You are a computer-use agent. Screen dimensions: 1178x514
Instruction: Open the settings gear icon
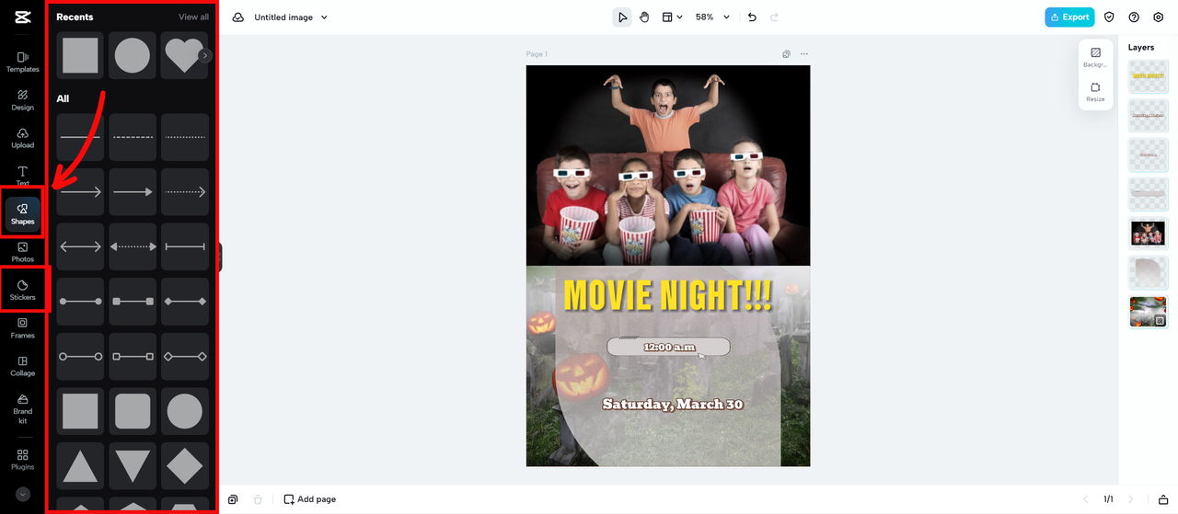click(x=1159, y=17)
